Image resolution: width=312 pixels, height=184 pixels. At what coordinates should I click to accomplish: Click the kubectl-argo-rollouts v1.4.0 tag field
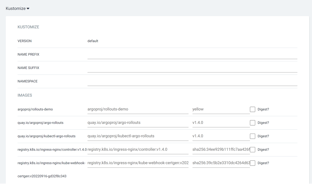(x=221, y=136)
